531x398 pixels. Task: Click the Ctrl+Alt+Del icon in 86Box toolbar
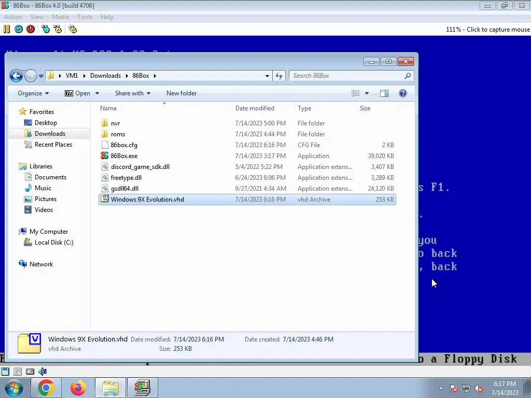click(46, 29)
